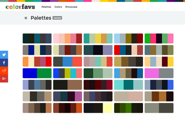The height and width of the screenshot is (114, 185).
Task: Click the newest filter badge
Action: pos(57,18)
